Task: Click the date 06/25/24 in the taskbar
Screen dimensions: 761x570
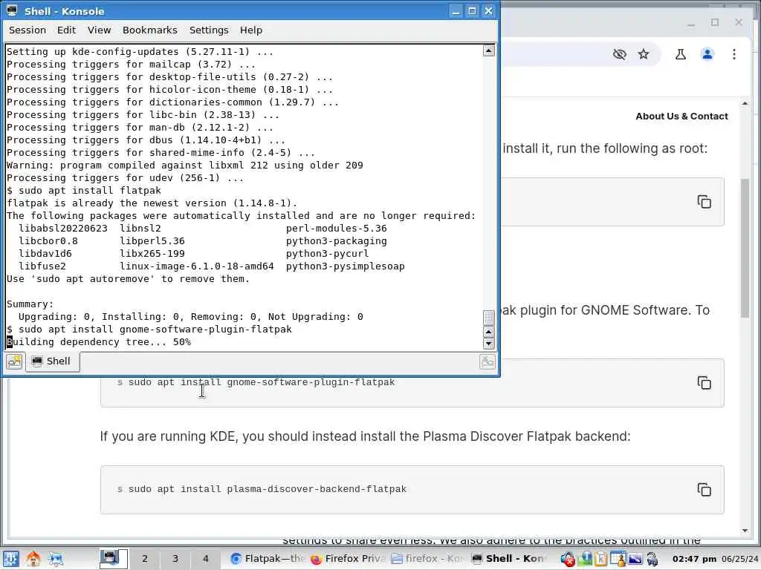Action: pos(739,559)
